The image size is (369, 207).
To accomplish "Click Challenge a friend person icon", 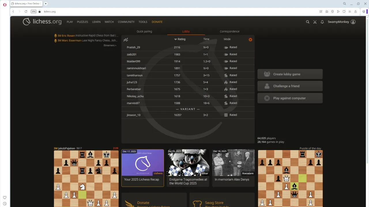I will [267, 86].
